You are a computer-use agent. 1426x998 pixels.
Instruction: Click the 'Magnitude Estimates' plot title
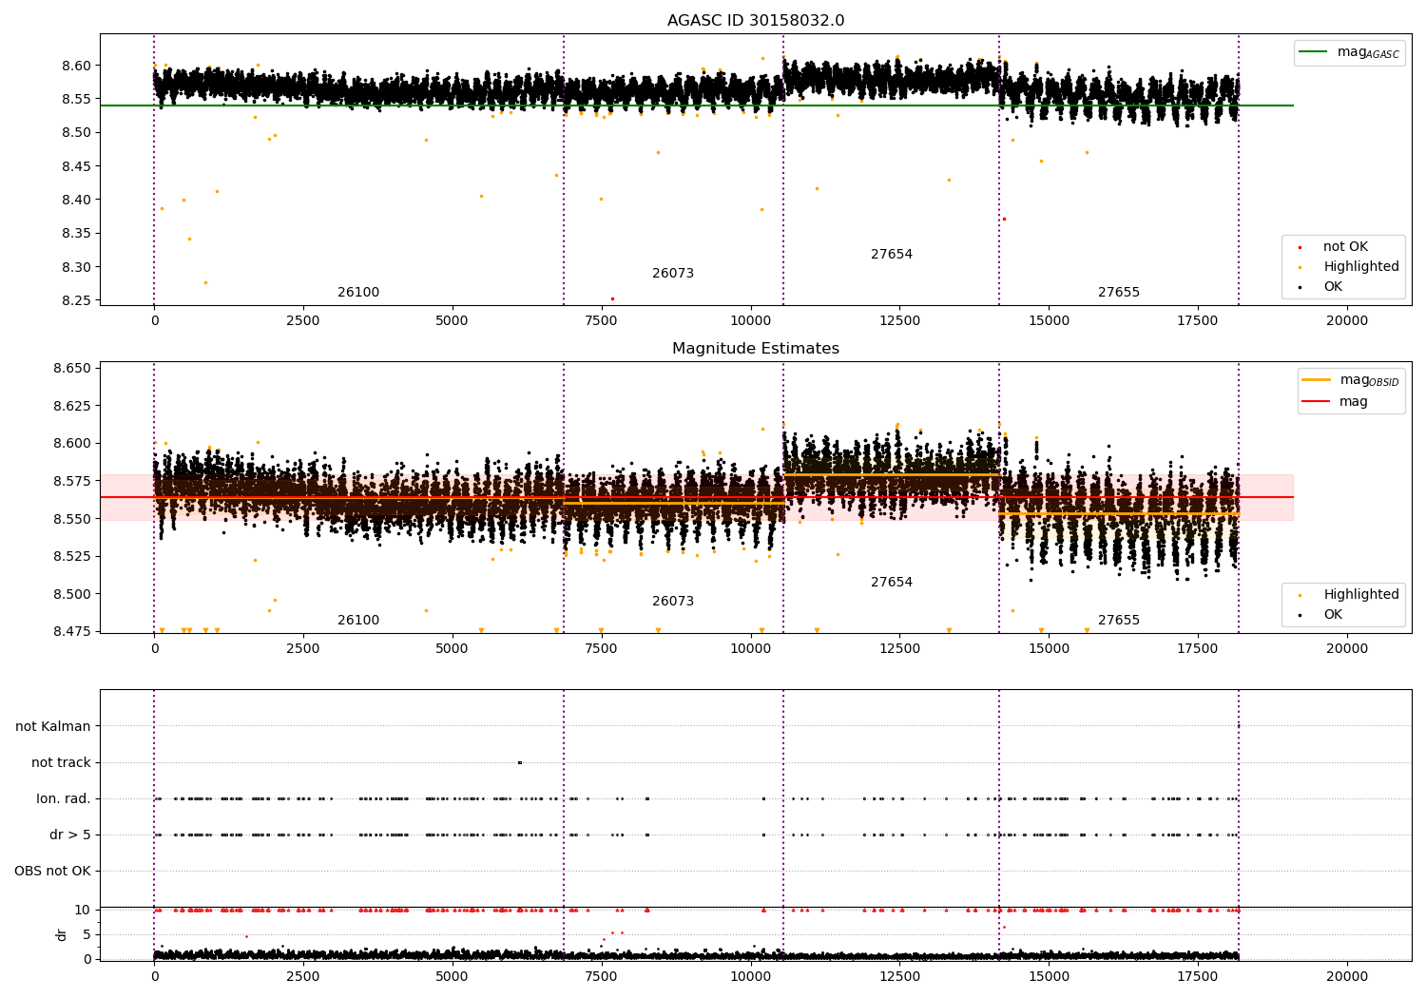756,348
